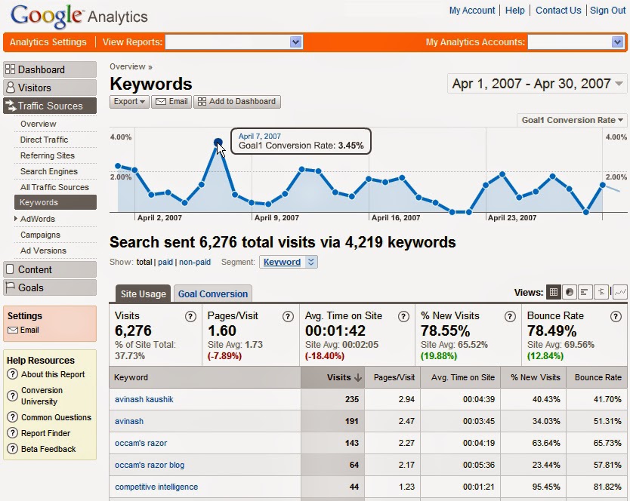The width and height of the screenshot is (630, 501).
Task: Click Add to Dashboard button
Action: point(237,102)
